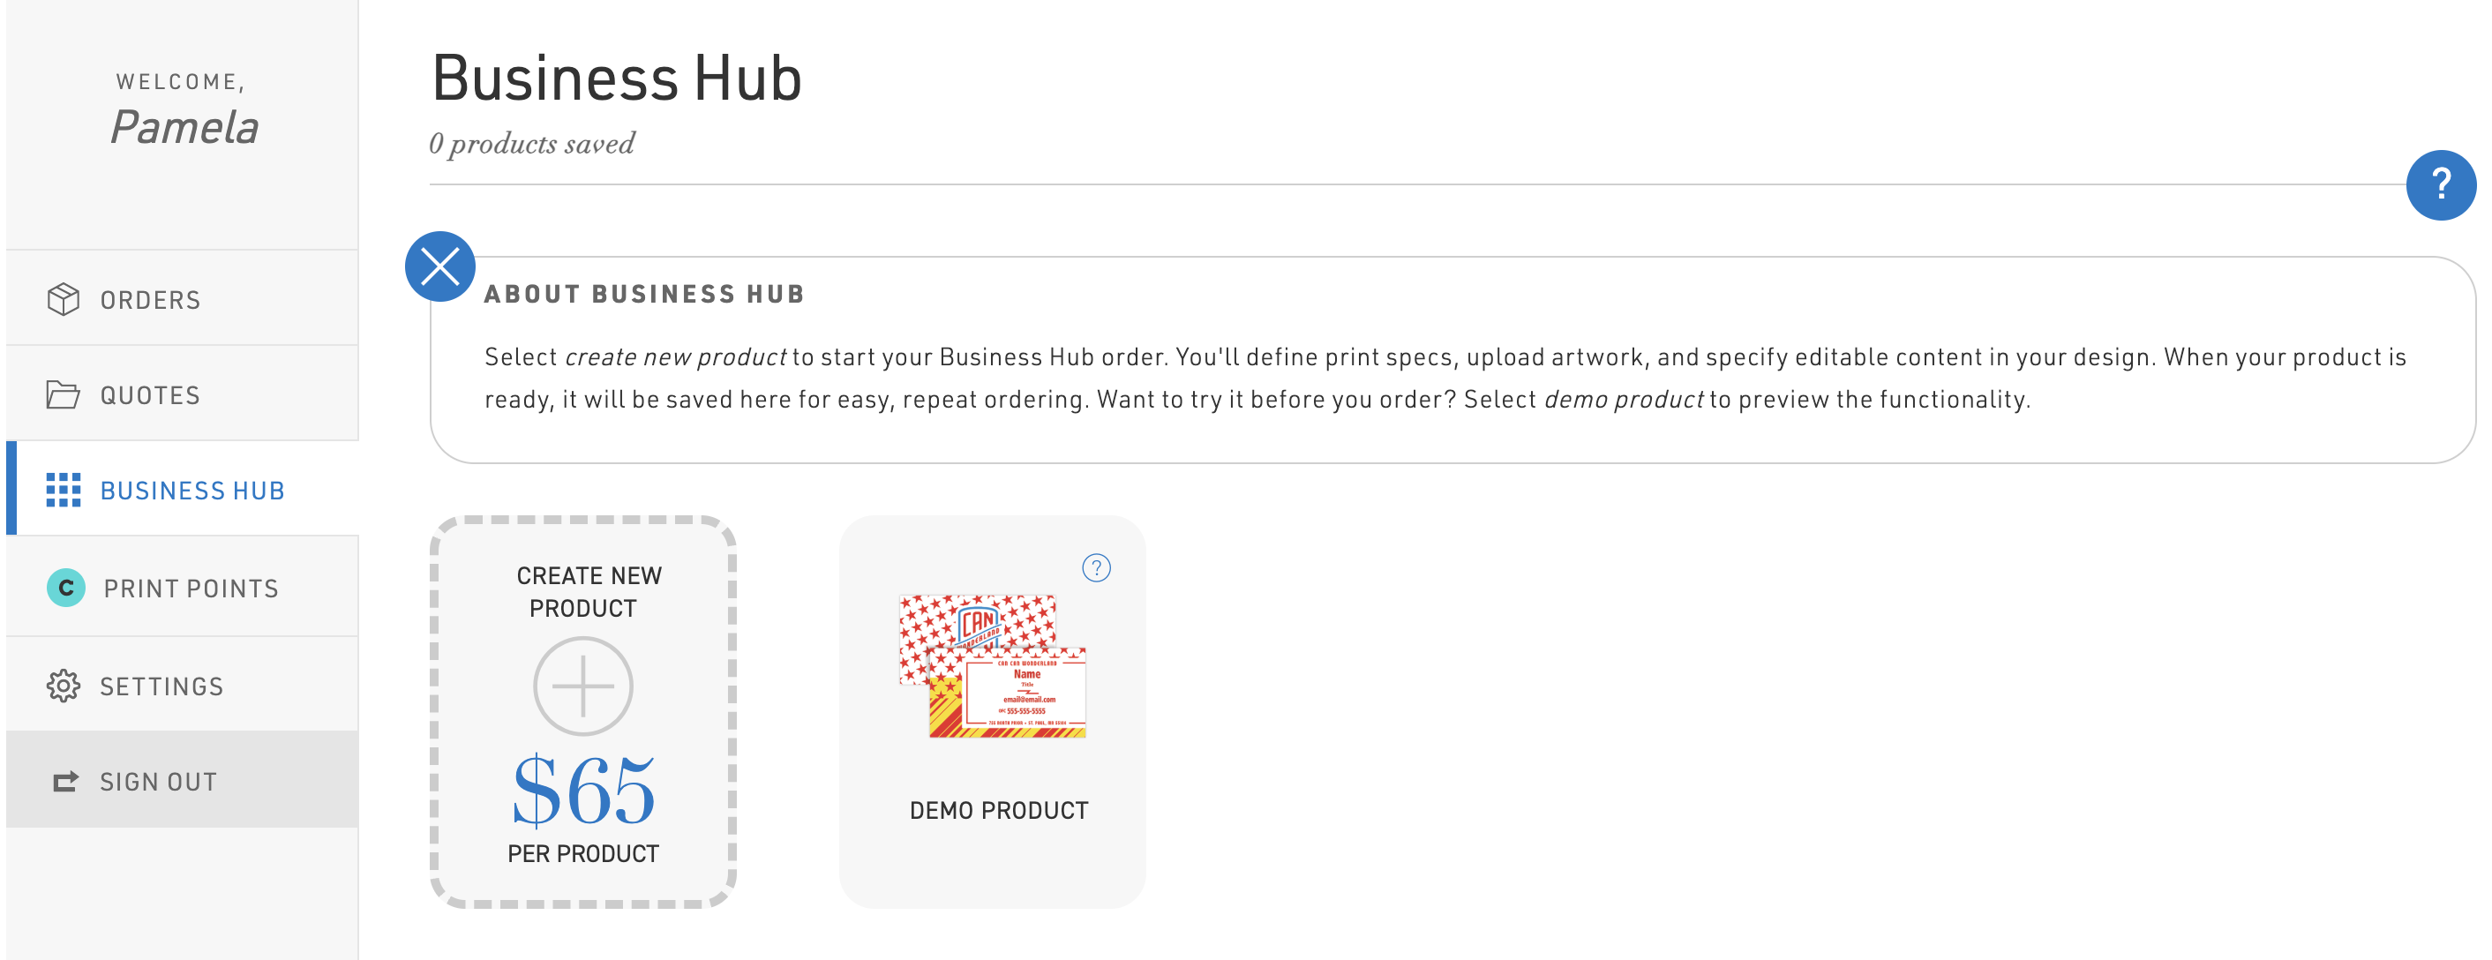Image resolution: width=2492 pixels, height=960 pixels.
Task: Click the business card preview thumbnail
Action: point(994,668)
